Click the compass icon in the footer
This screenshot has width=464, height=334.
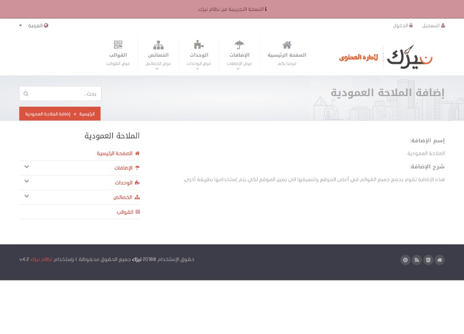(x=405, y=260)
